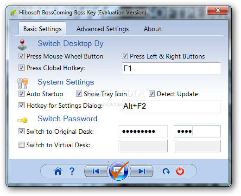Apply settings with the round checkmark button
This screenshot has height=196, width=241.
tap(119, 171)
